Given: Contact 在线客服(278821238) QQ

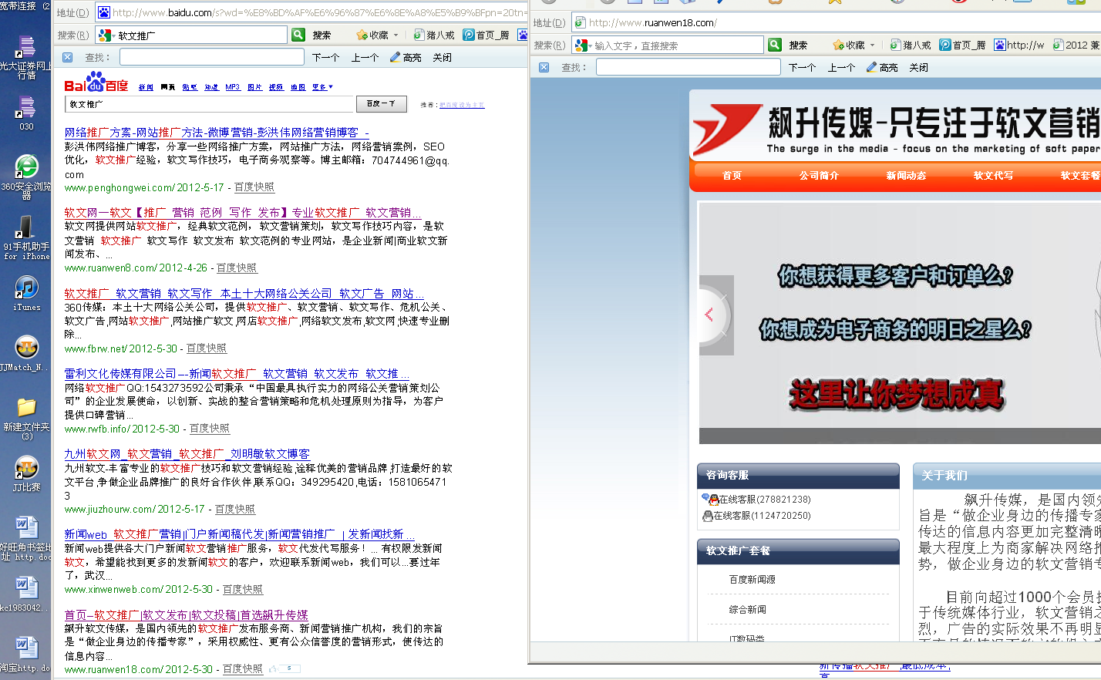Looking at the screenshot, I should [x=756, y=500].
